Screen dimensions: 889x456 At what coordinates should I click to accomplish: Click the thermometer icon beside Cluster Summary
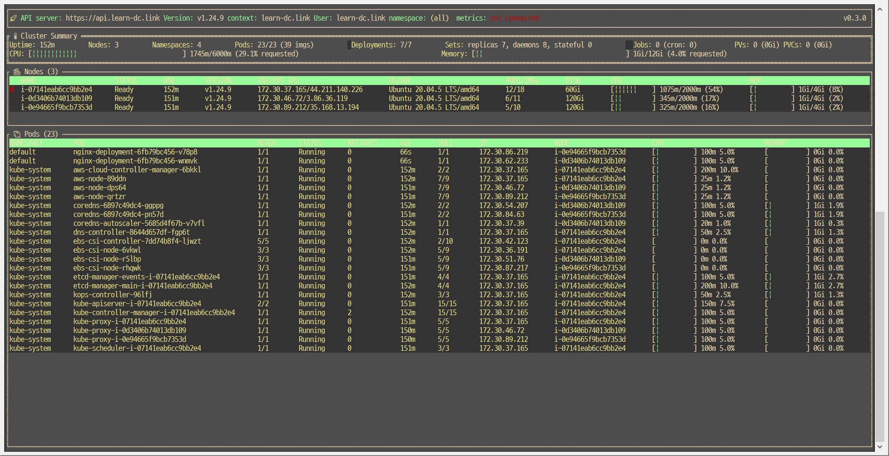click(x=15, y=36)
